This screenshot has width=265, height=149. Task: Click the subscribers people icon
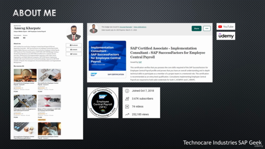coord(127,99)
